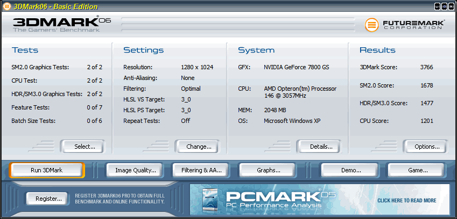Close the 3DMark06 window

[x=451, y=6]
